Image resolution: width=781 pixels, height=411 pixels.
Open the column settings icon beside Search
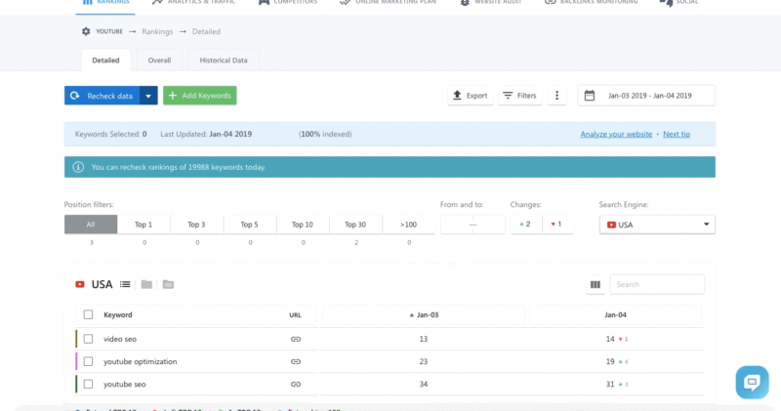(596, 285)
